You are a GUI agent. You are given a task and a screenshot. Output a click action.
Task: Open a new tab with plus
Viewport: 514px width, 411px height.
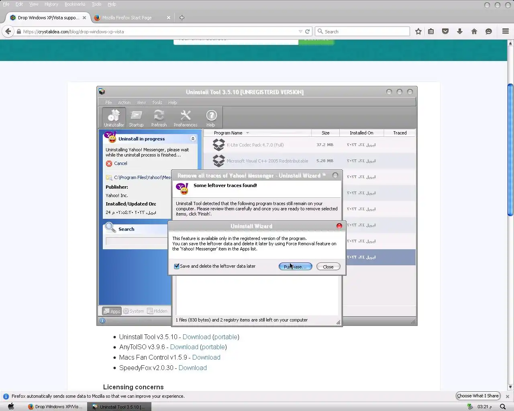click(x=182, y=18)
